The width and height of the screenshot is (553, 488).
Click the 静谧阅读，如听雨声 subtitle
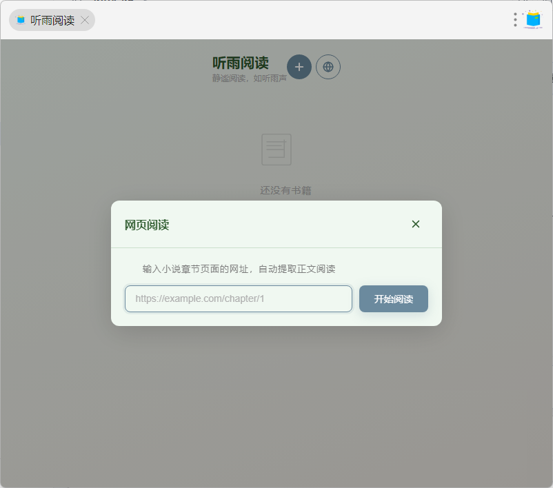249,79
